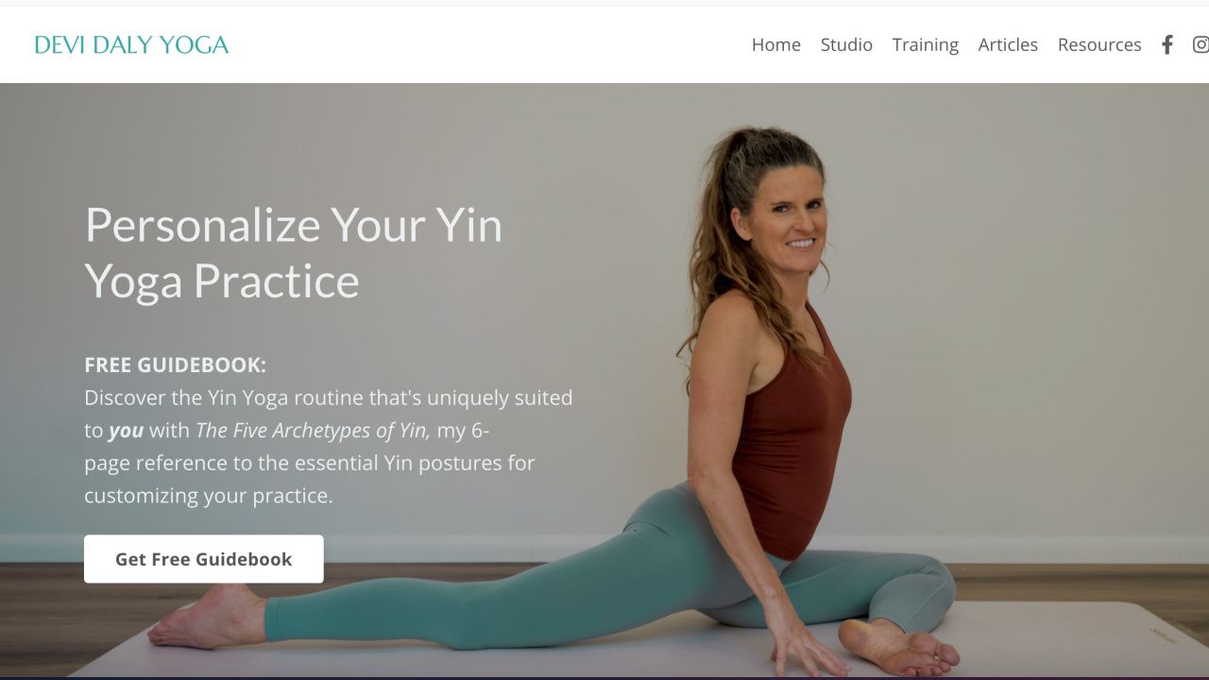This screenshot has width=1209, height=680.
Task: Click the small brand mark on the yoga mat
Action: (1163, 638)
